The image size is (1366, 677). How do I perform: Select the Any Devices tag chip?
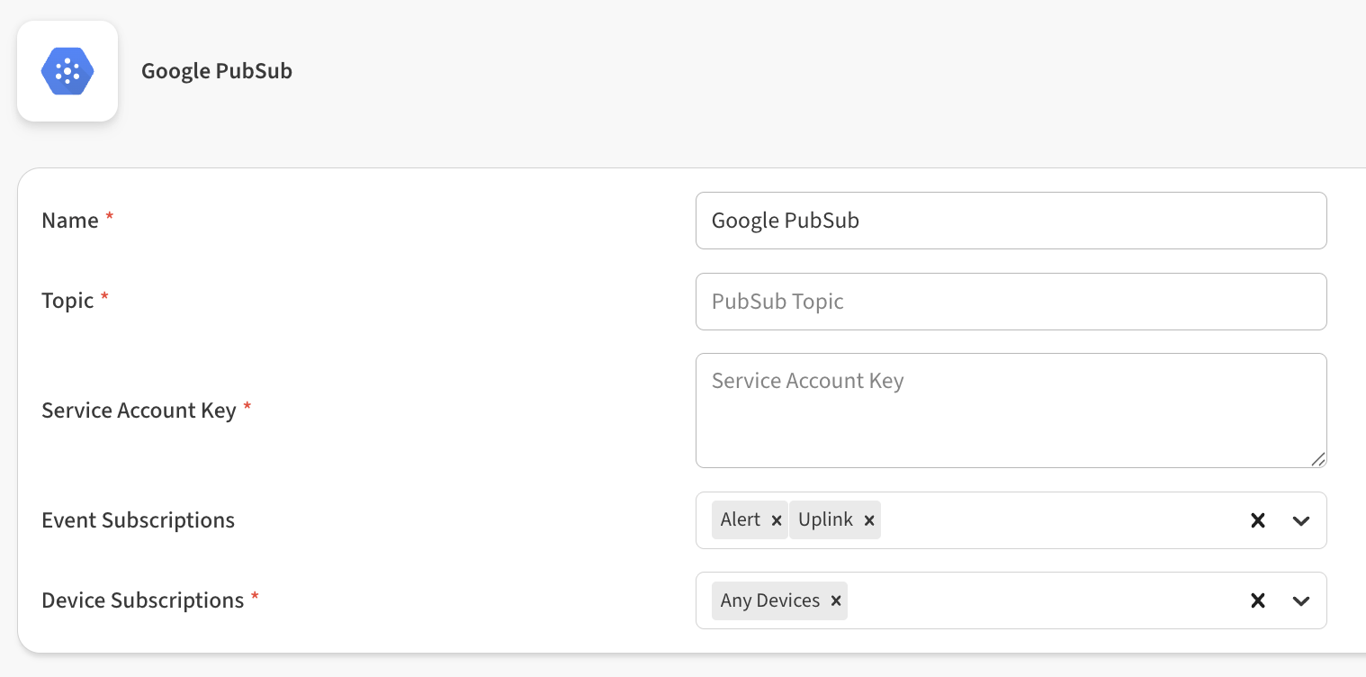click(x=770, y=600)
